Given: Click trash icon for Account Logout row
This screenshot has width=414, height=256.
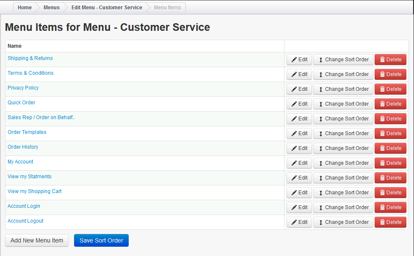Looking at the screenshot, I should (x=382, y=222).
